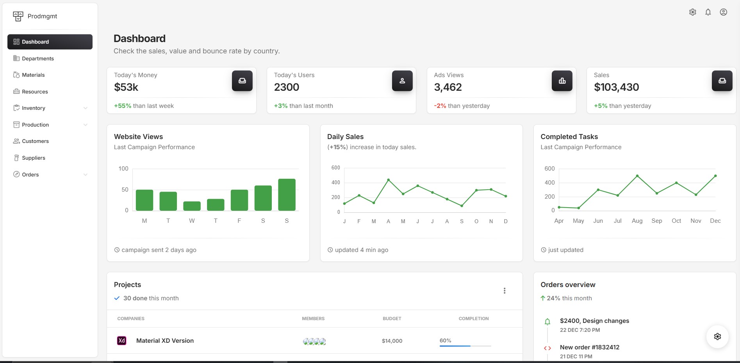Click the 60% completion progress bar
This screenshot has height=363, width=740.
coord(465,346)
